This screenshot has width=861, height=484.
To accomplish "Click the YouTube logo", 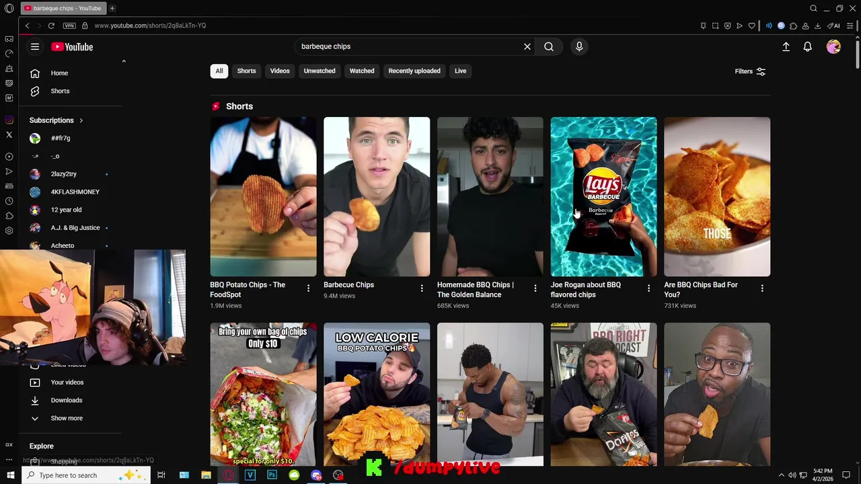I will [x=72, y=46].
